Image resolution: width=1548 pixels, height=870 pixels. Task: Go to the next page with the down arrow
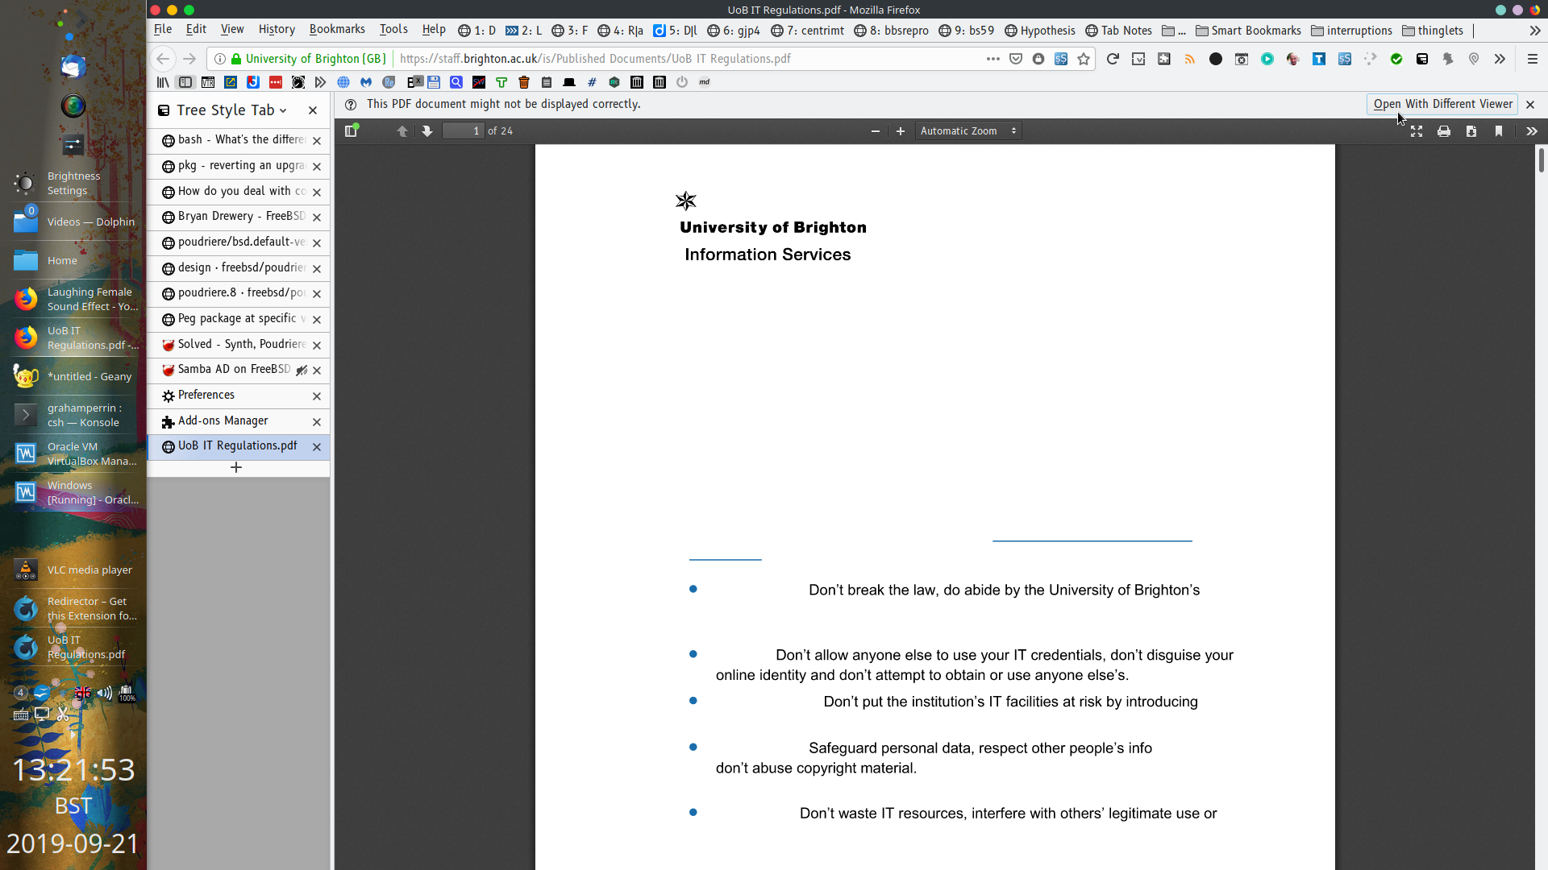coord(427,130)
